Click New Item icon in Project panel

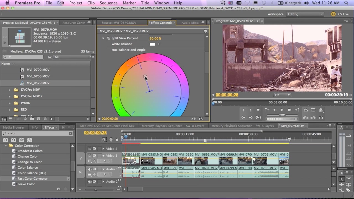(x=39, y=119)
